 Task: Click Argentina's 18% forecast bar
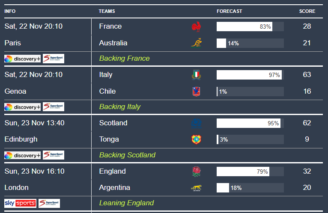[250, 188]
